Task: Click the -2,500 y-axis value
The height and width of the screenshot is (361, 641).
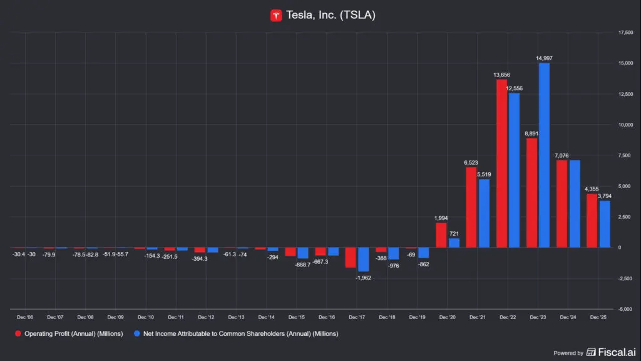Action: point(625,278)
